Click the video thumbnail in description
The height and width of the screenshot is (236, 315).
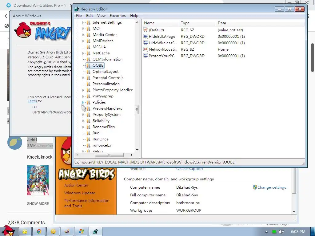pyautogui.click(x=38, y=180)
